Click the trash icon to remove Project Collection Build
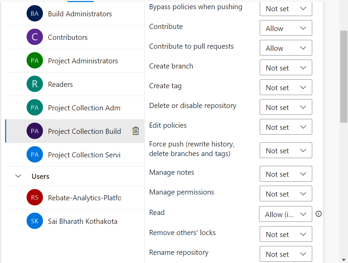 [x=136, y=131]
